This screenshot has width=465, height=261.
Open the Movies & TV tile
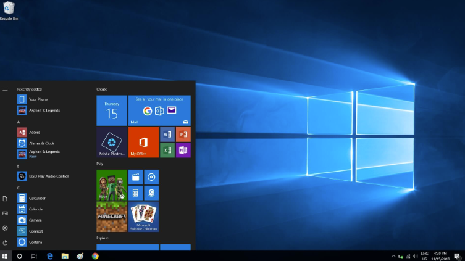pyautogui.click(x=135, y=177)
